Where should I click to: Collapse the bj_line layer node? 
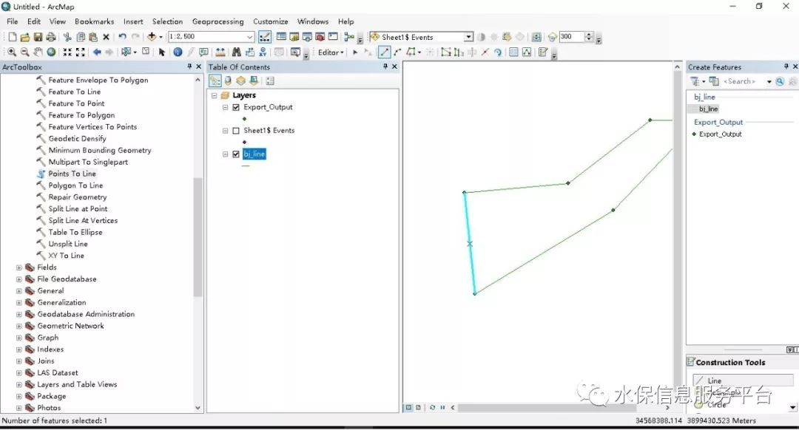click(x=225, y=154)
